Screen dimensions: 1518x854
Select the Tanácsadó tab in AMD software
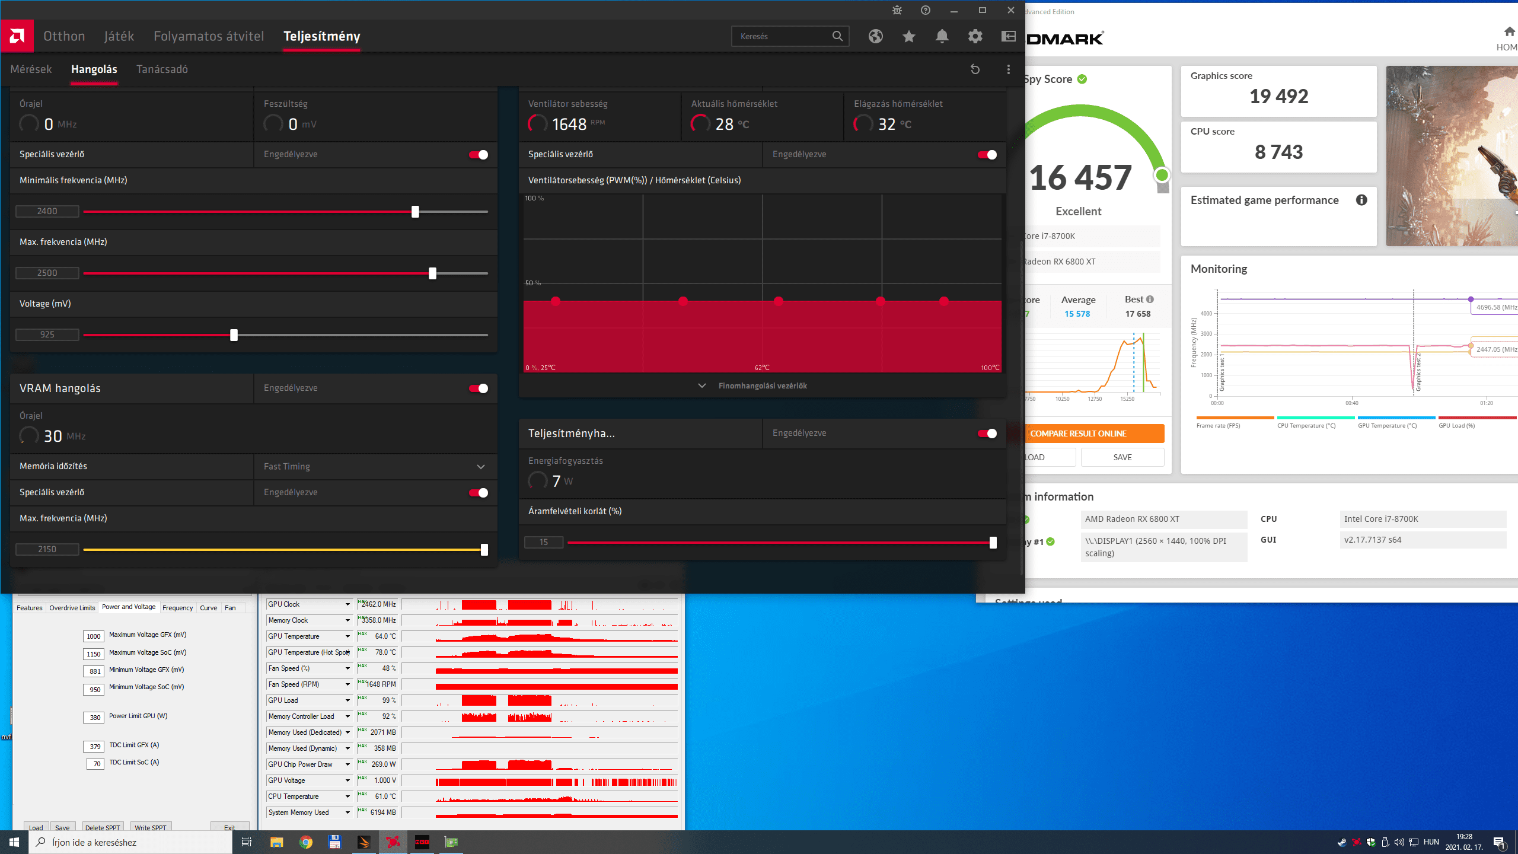[x=162, y=69]
